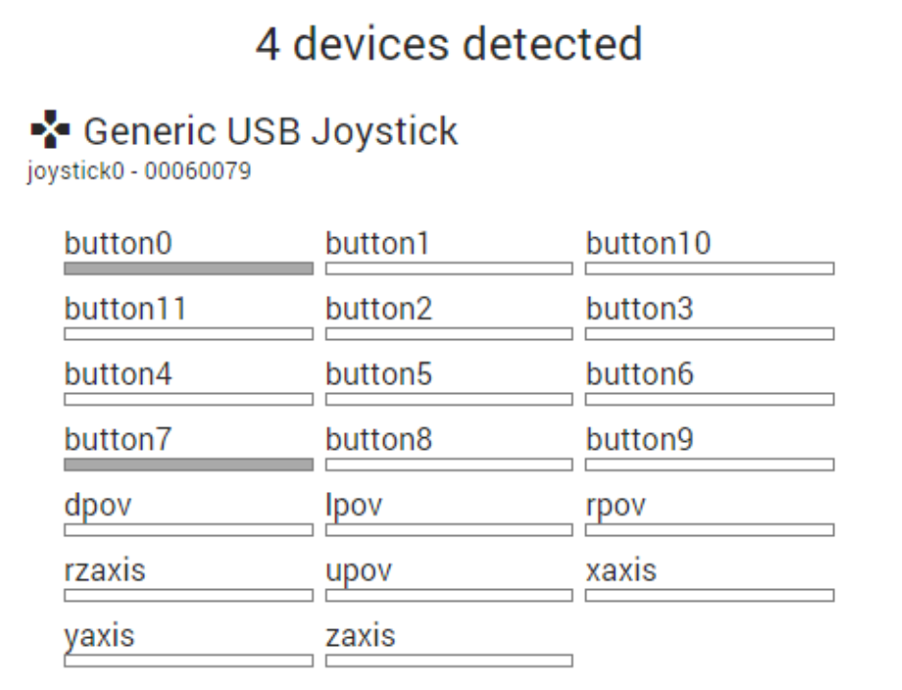This screenshot has width=902, height=690.
Task: Click the button11 label
Action: click(x=125, y=309)
